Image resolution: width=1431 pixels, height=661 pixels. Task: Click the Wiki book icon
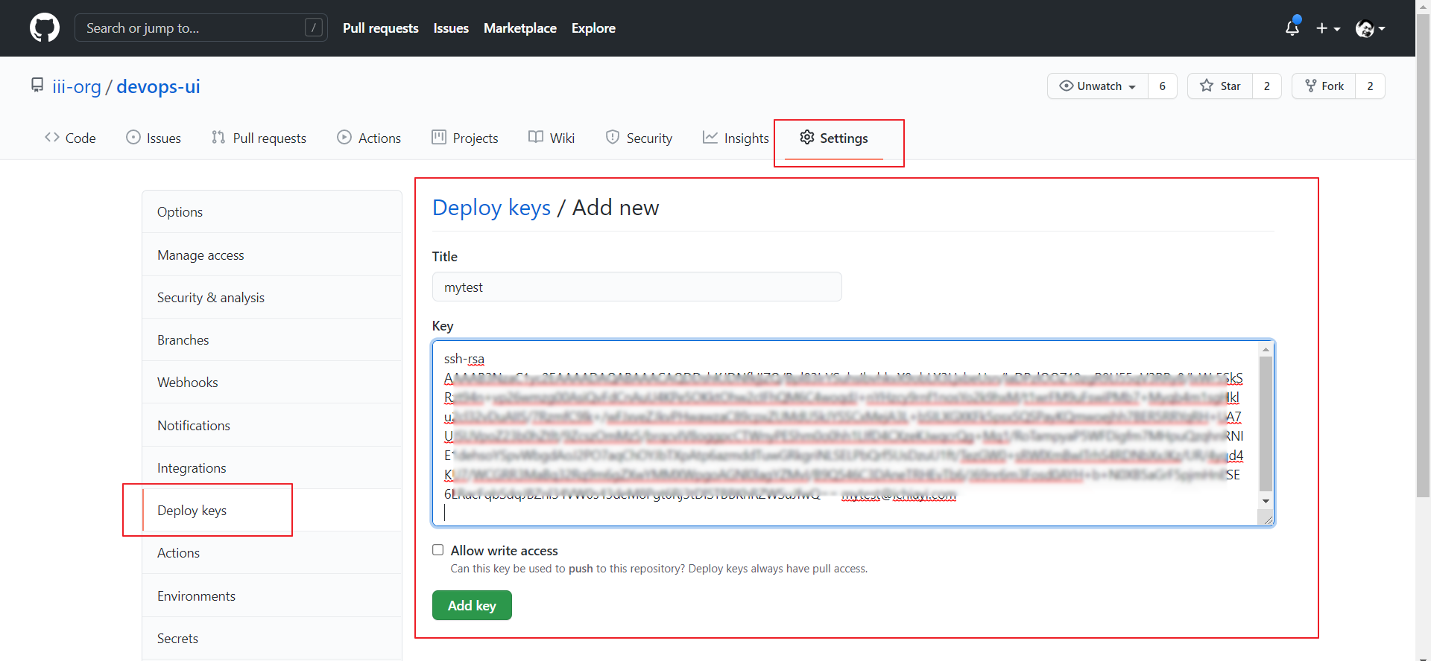coord(536,137)
